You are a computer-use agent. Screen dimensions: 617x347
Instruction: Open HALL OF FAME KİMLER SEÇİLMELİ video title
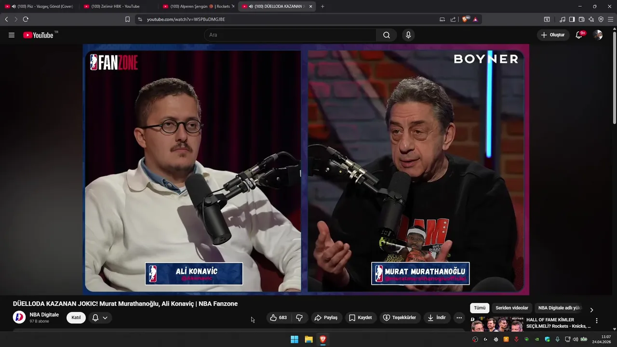coord(558,323)
